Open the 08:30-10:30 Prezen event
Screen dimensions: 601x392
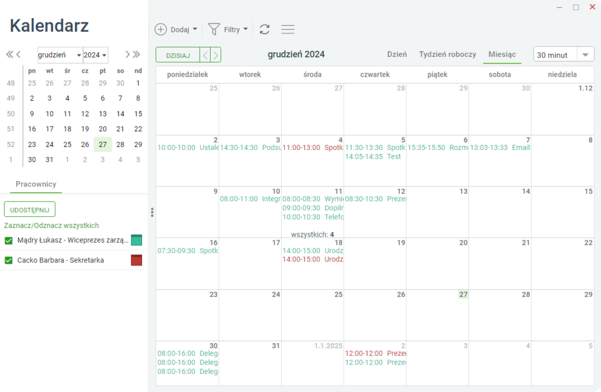(375, 199)
